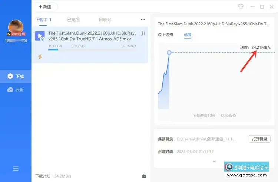Screen dimensions: 278x182
Task: Switch to the 回收站 tab
Action: [105, 20]
